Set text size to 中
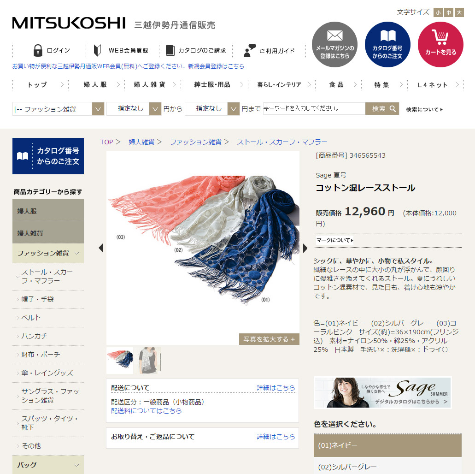This screenshot has height=474, width=475. 449,12
